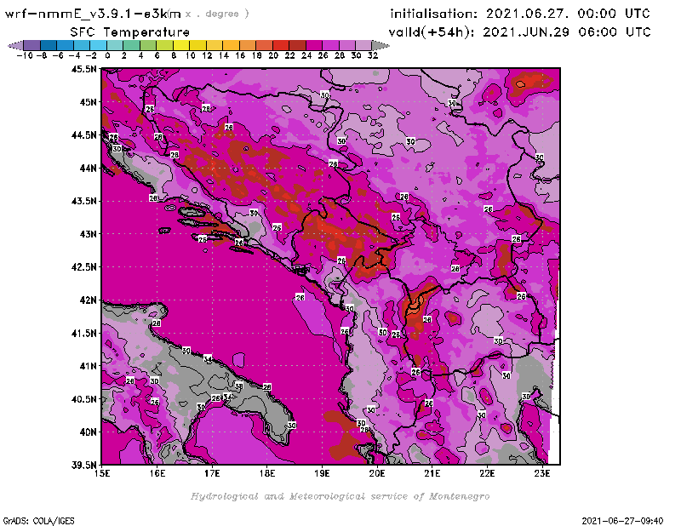Click the left arrow swatch below -10
The height and width of the screenshot is (526, 681).
click(x=15, y=45)
